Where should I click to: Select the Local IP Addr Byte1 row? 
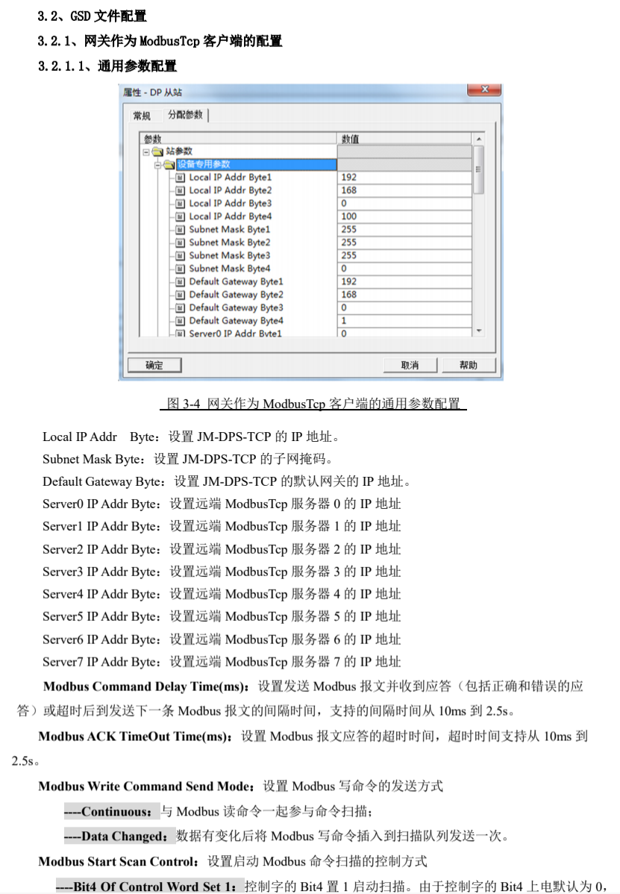coord(231,178)
